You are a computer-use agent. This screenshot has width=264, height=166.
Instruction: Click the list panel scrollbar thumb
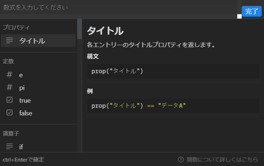coord(79,29)
